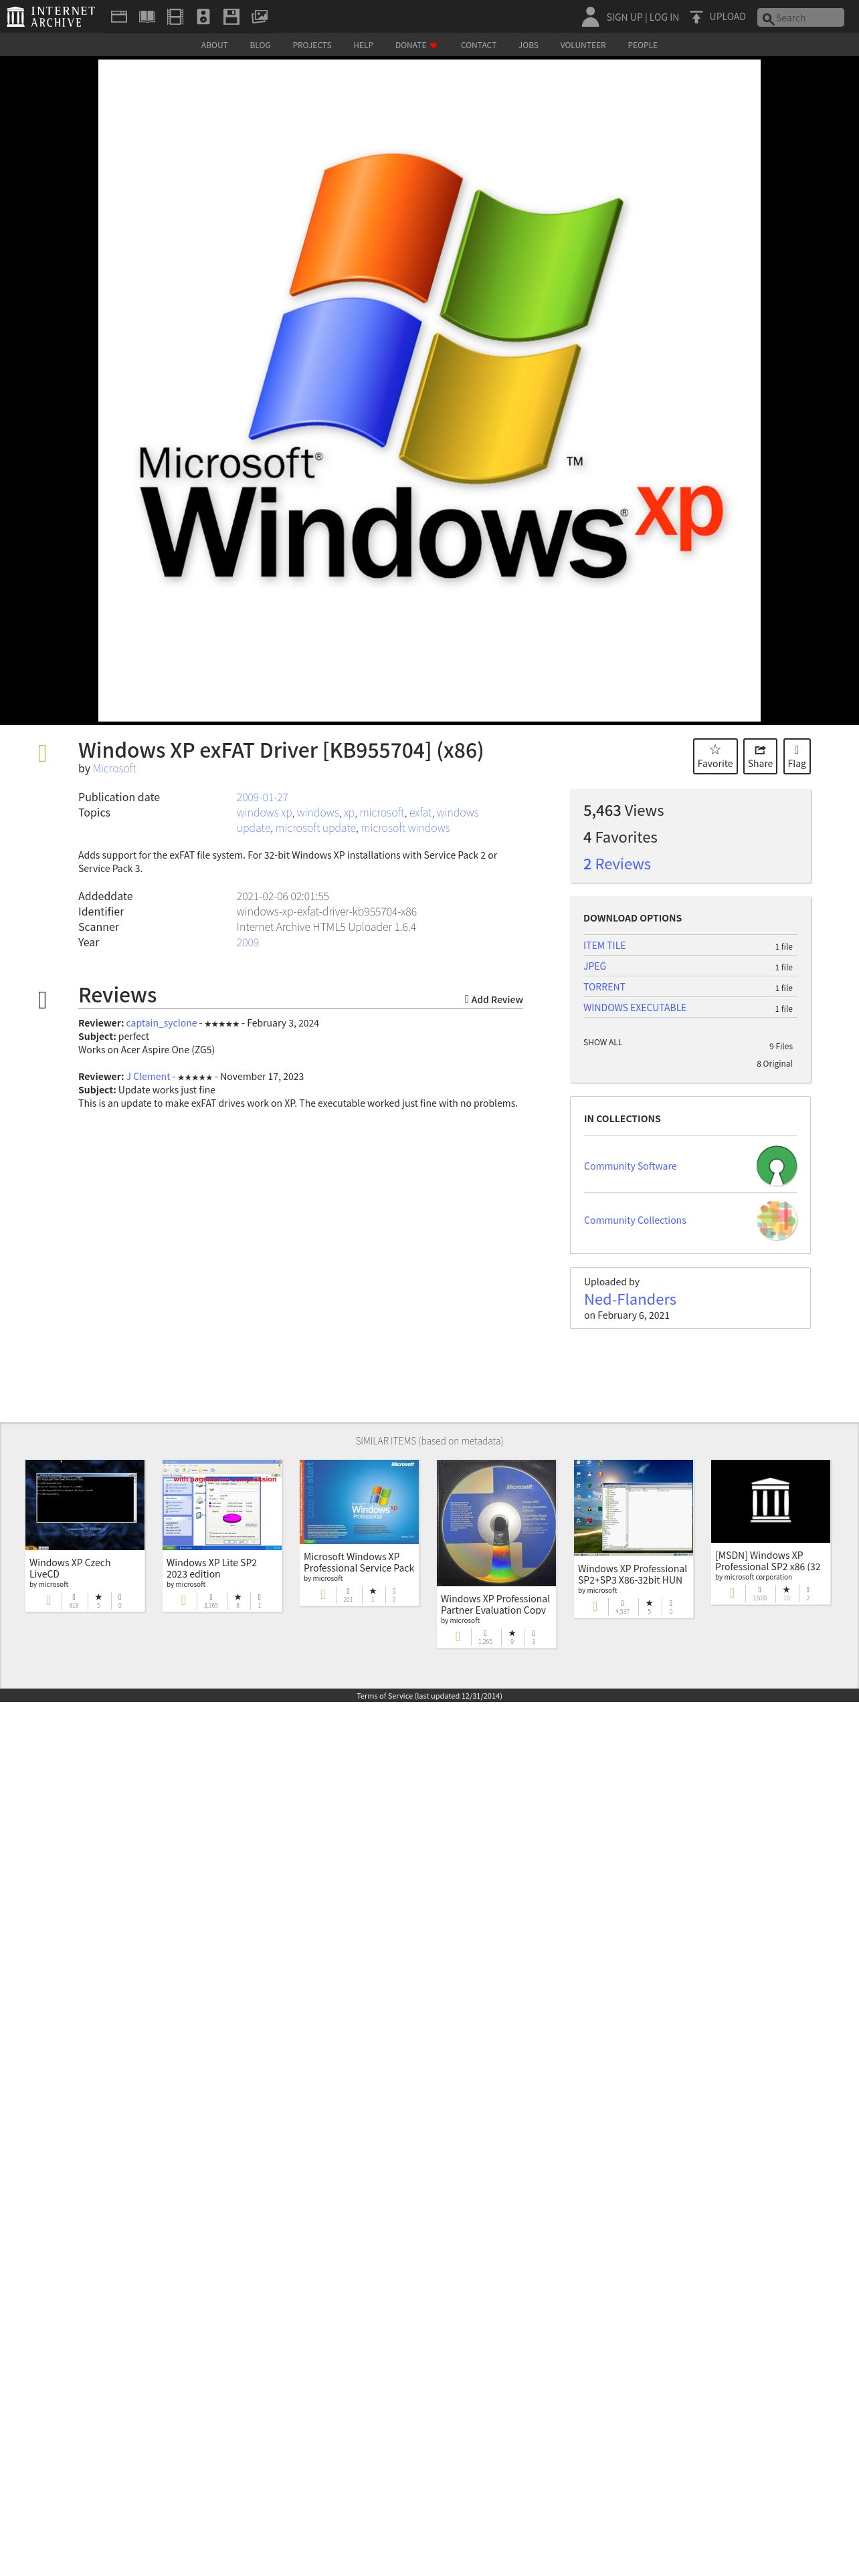Viewport: 859px width, 2576px height.
Task: Open the Community Software collection icon
Action: pyautogui.click(x=776, y=1166)
